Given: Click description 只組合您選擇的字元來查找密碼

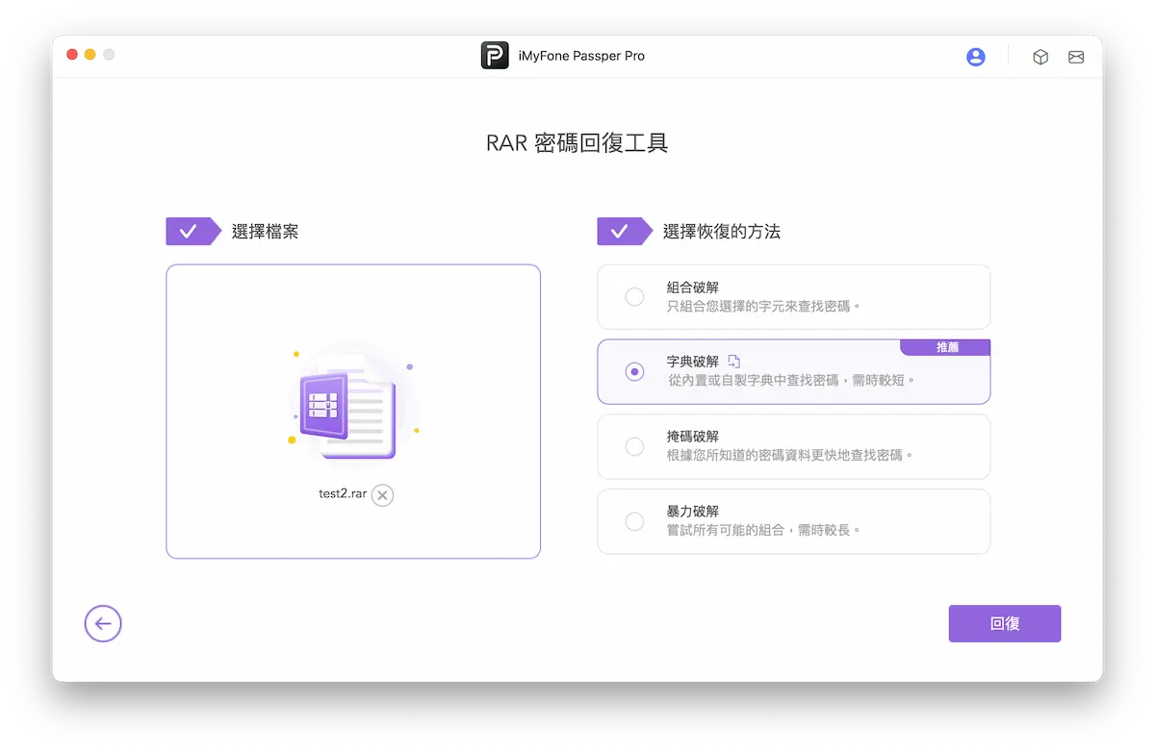Looking at the screenshot, I should pos(763,307).
